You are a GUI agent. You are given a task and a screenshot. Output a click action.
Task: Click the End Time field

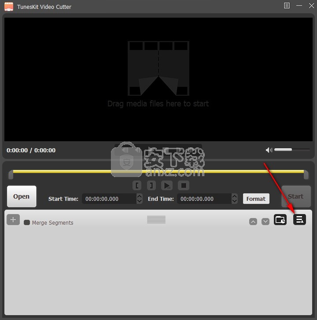point(204,199)
